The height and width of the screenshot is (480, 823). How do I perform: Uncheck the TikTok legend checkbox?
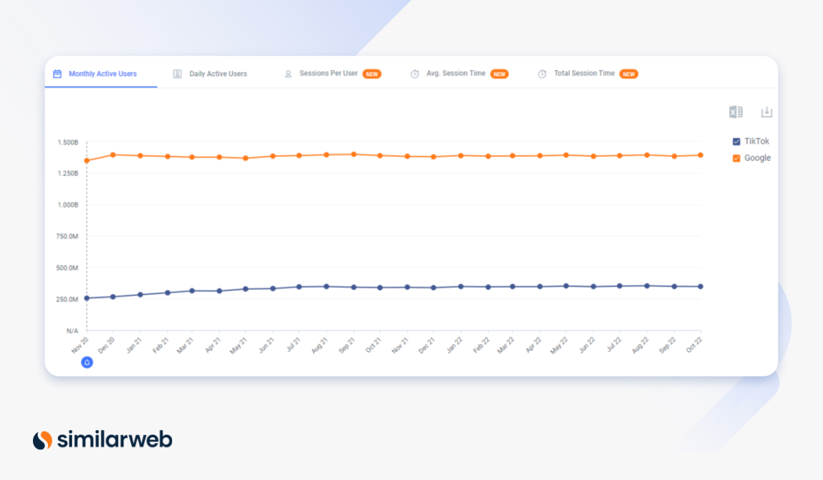(x=737, y=141)
